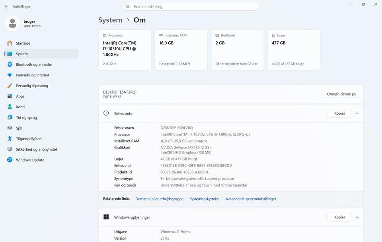The image size is (382, 242).
Task: Click NVIDIA GeForce MX250 (2 GB) text
Action: click(x=186, y=147)
